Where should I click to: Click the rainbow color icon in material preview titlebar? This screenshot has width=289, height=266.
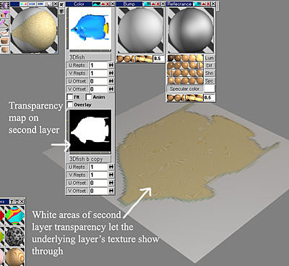point(23,4)
